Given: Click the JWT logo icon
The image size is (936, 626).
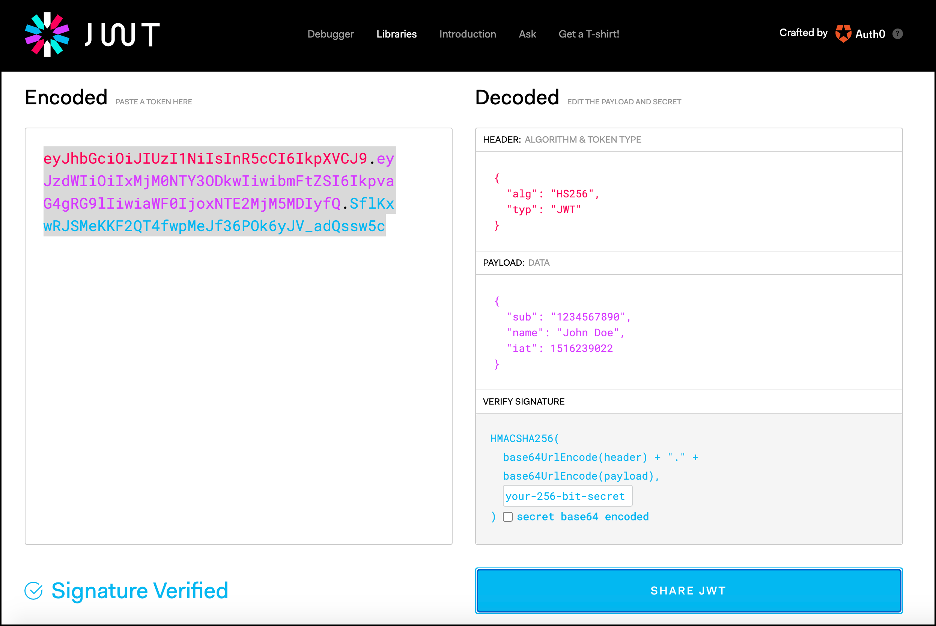Looking at the screenshot, I should [x=47, y=34].
